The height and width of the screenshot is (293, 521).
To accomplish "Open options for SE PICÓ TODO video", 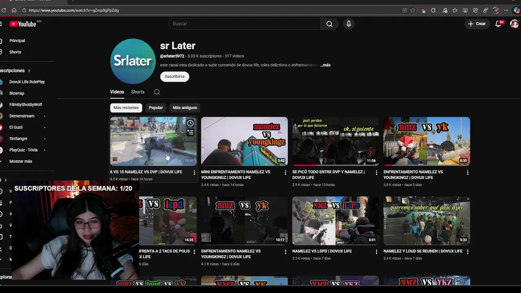I will (x=377, y=173).
